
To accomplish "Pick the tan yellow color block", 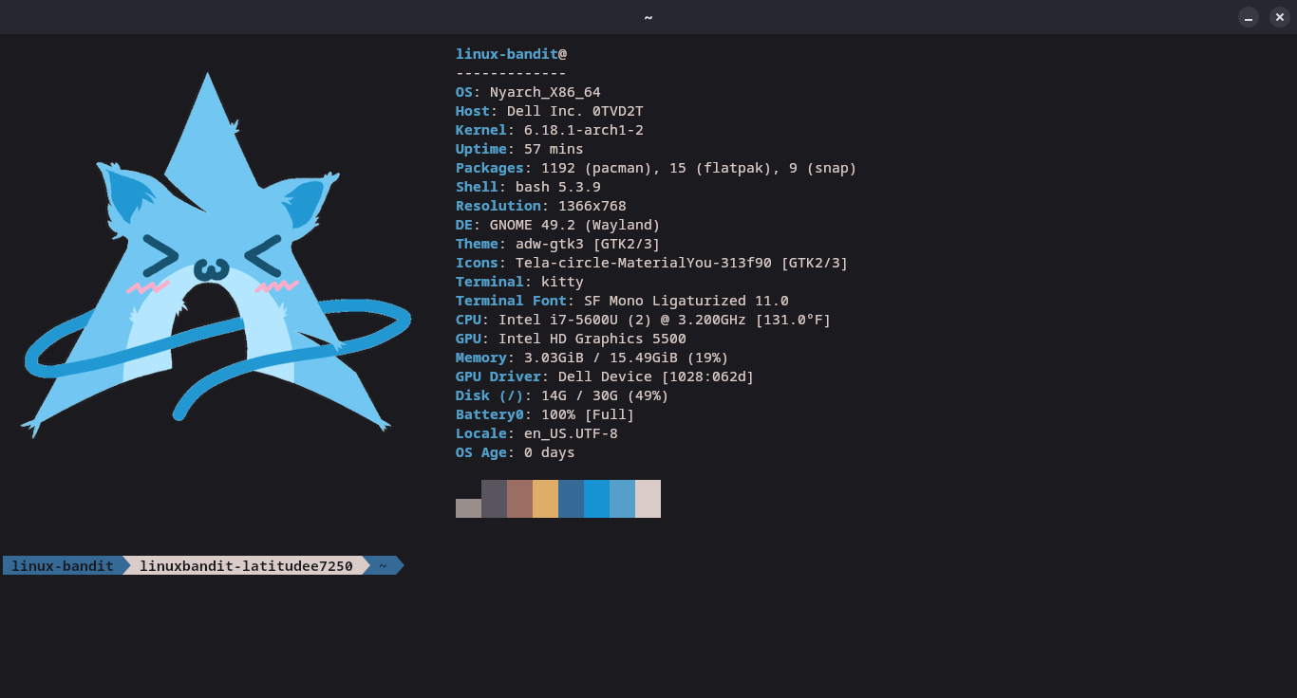I will [x=545, y=499].
